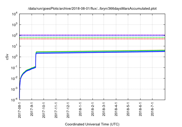Image resolution: width=182 pixels, height=127 pixels.
Task: Click the 10^-4 y-axis tick label
Action: [14, 100]
